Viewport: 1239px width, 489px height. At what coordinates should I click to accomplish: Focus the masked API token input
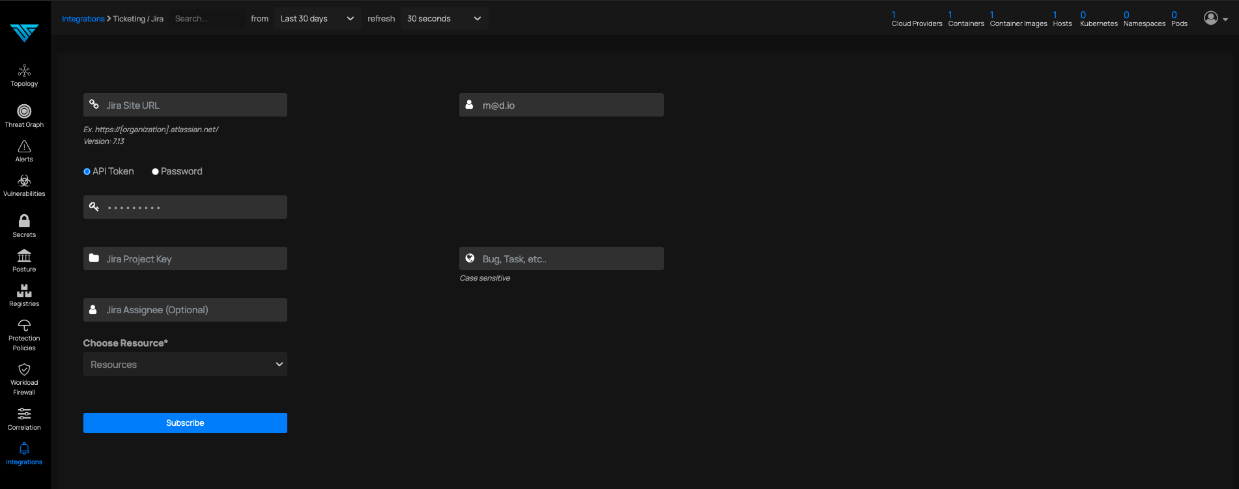(185, 207)
